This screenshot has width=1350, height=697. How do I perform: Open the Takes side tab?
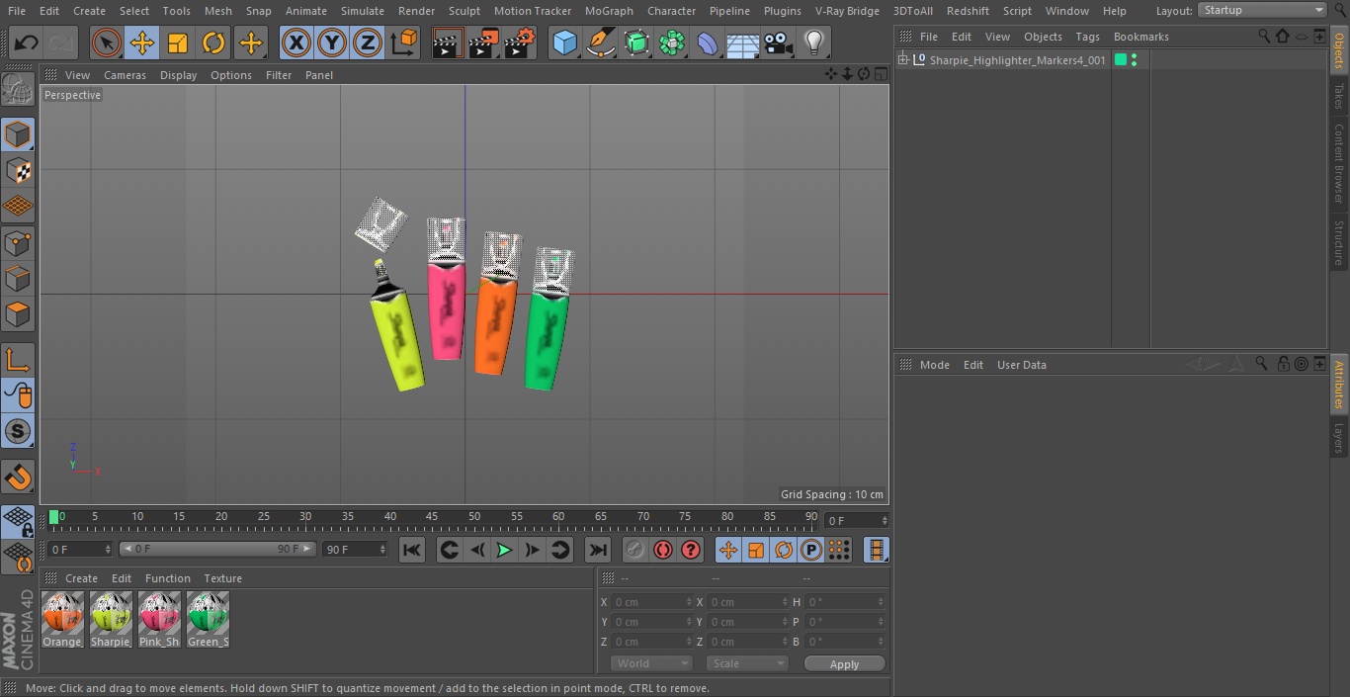click(x=1339, y=96)
